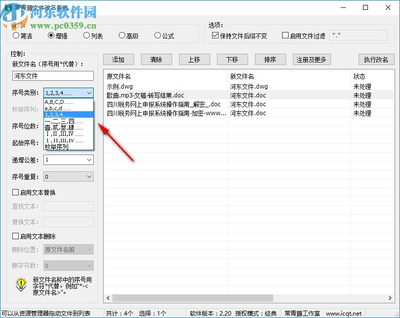Image resolution: width=400 pixels, height=318 pixels.
Task: Enable the 启用文件过滤 checkbox
Action: (284, 35)
